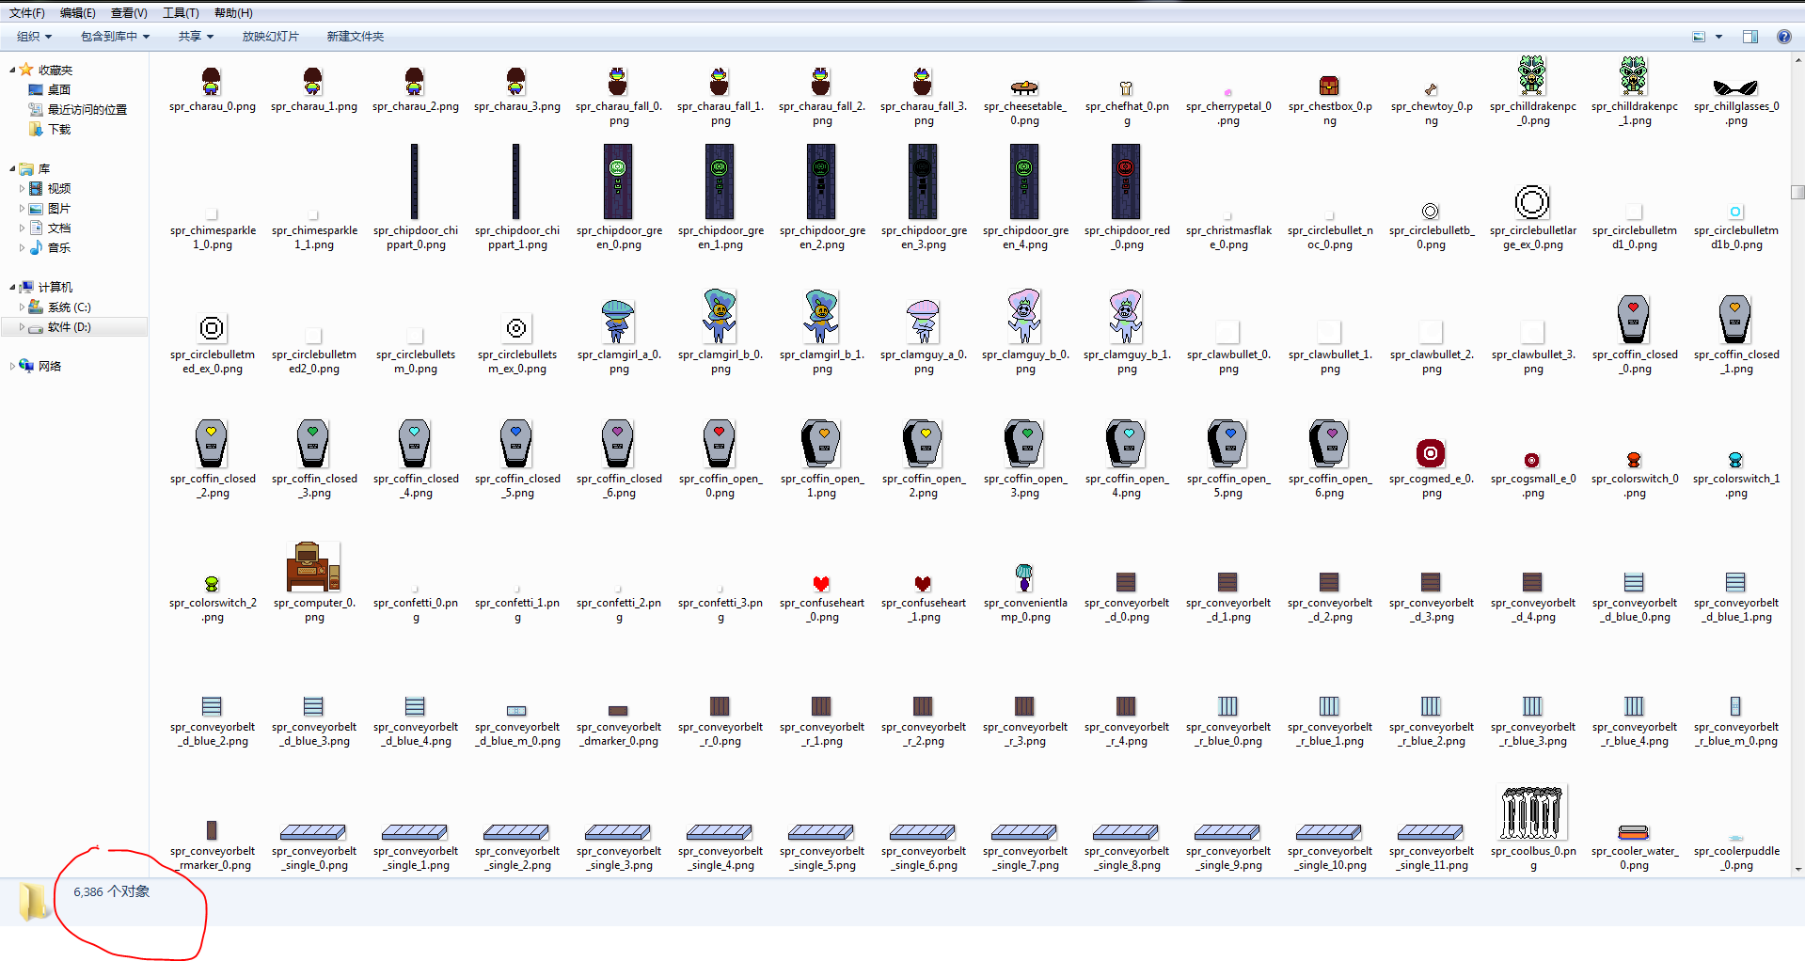The image size is (1805, 961).
Task: Toggle the preview pane button
Action: [x=1750, y=37]
